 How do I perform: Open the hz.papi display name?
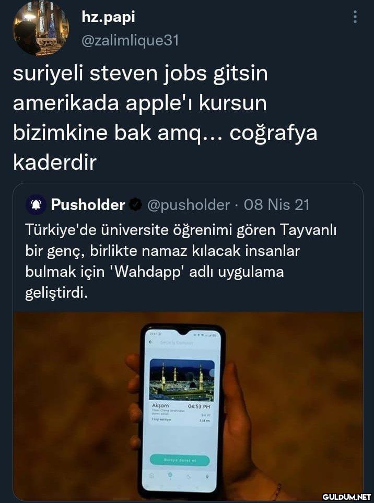tap(109, 17)
